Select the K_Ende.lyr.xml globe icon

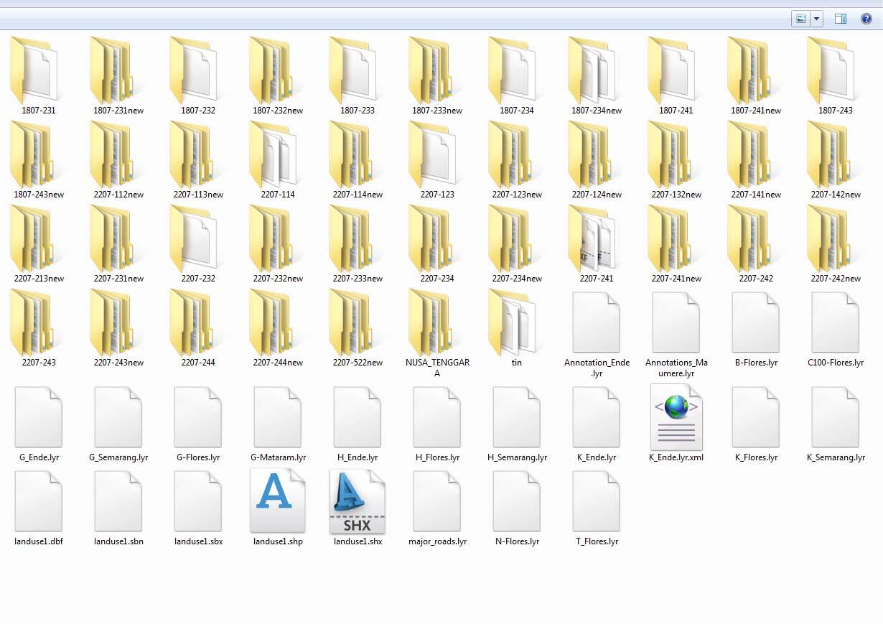click(676, 417)
